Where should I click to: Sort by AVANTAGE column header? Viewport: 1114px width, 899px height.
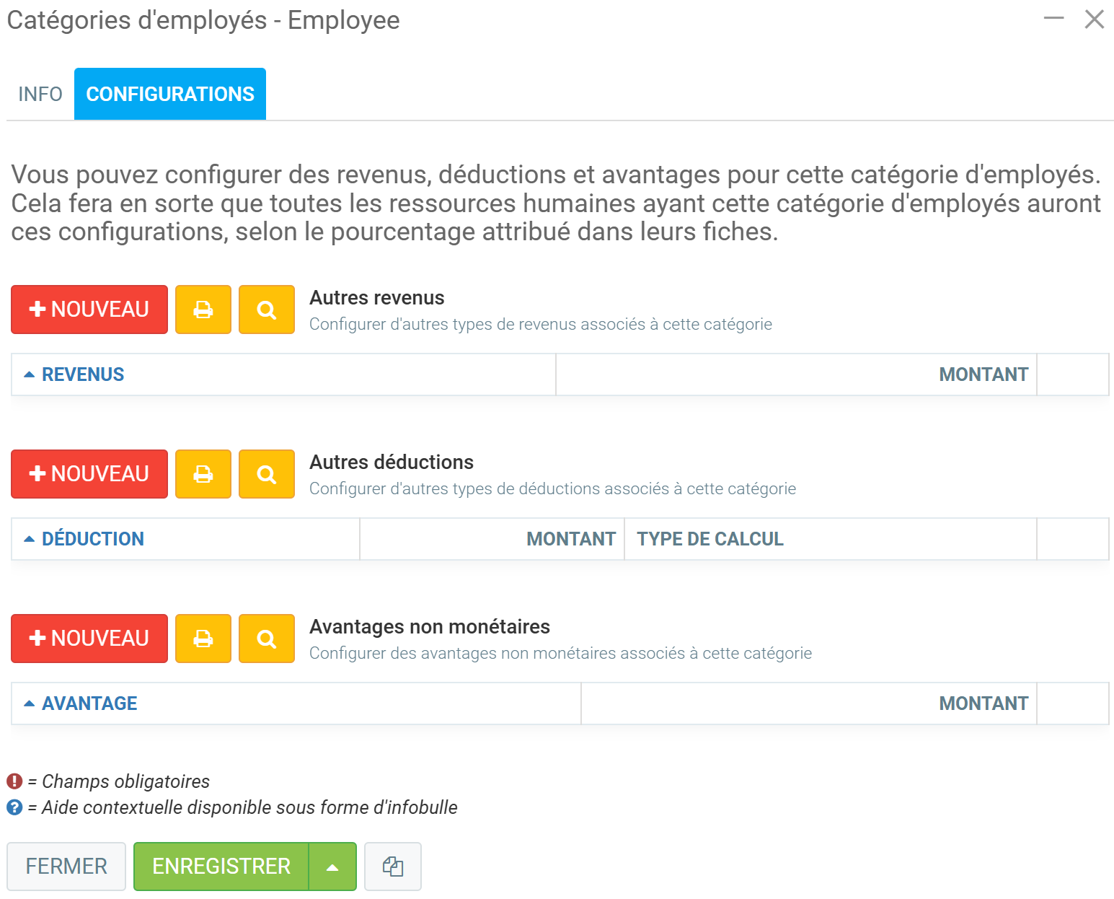[89, 703]
